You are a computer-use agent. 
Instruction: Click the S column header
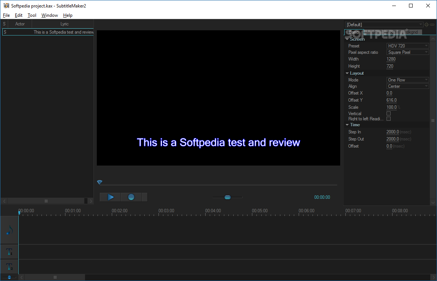click(4, 24)
